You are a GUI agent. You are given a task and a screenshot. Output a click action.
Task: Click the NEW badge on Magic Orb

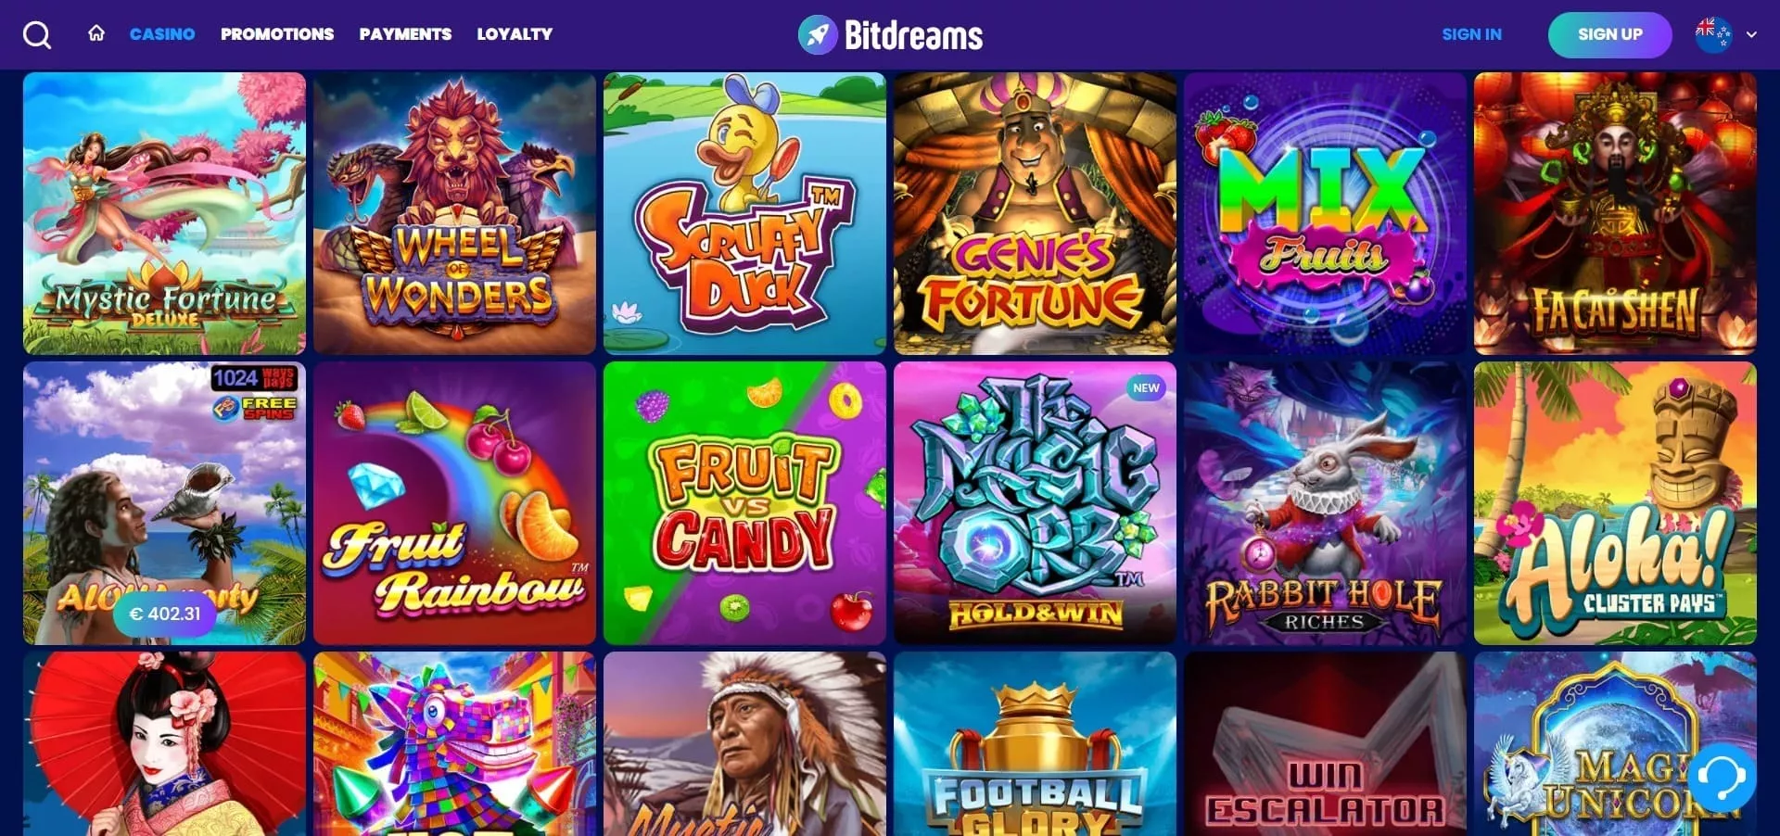[x=1146, y=388]
